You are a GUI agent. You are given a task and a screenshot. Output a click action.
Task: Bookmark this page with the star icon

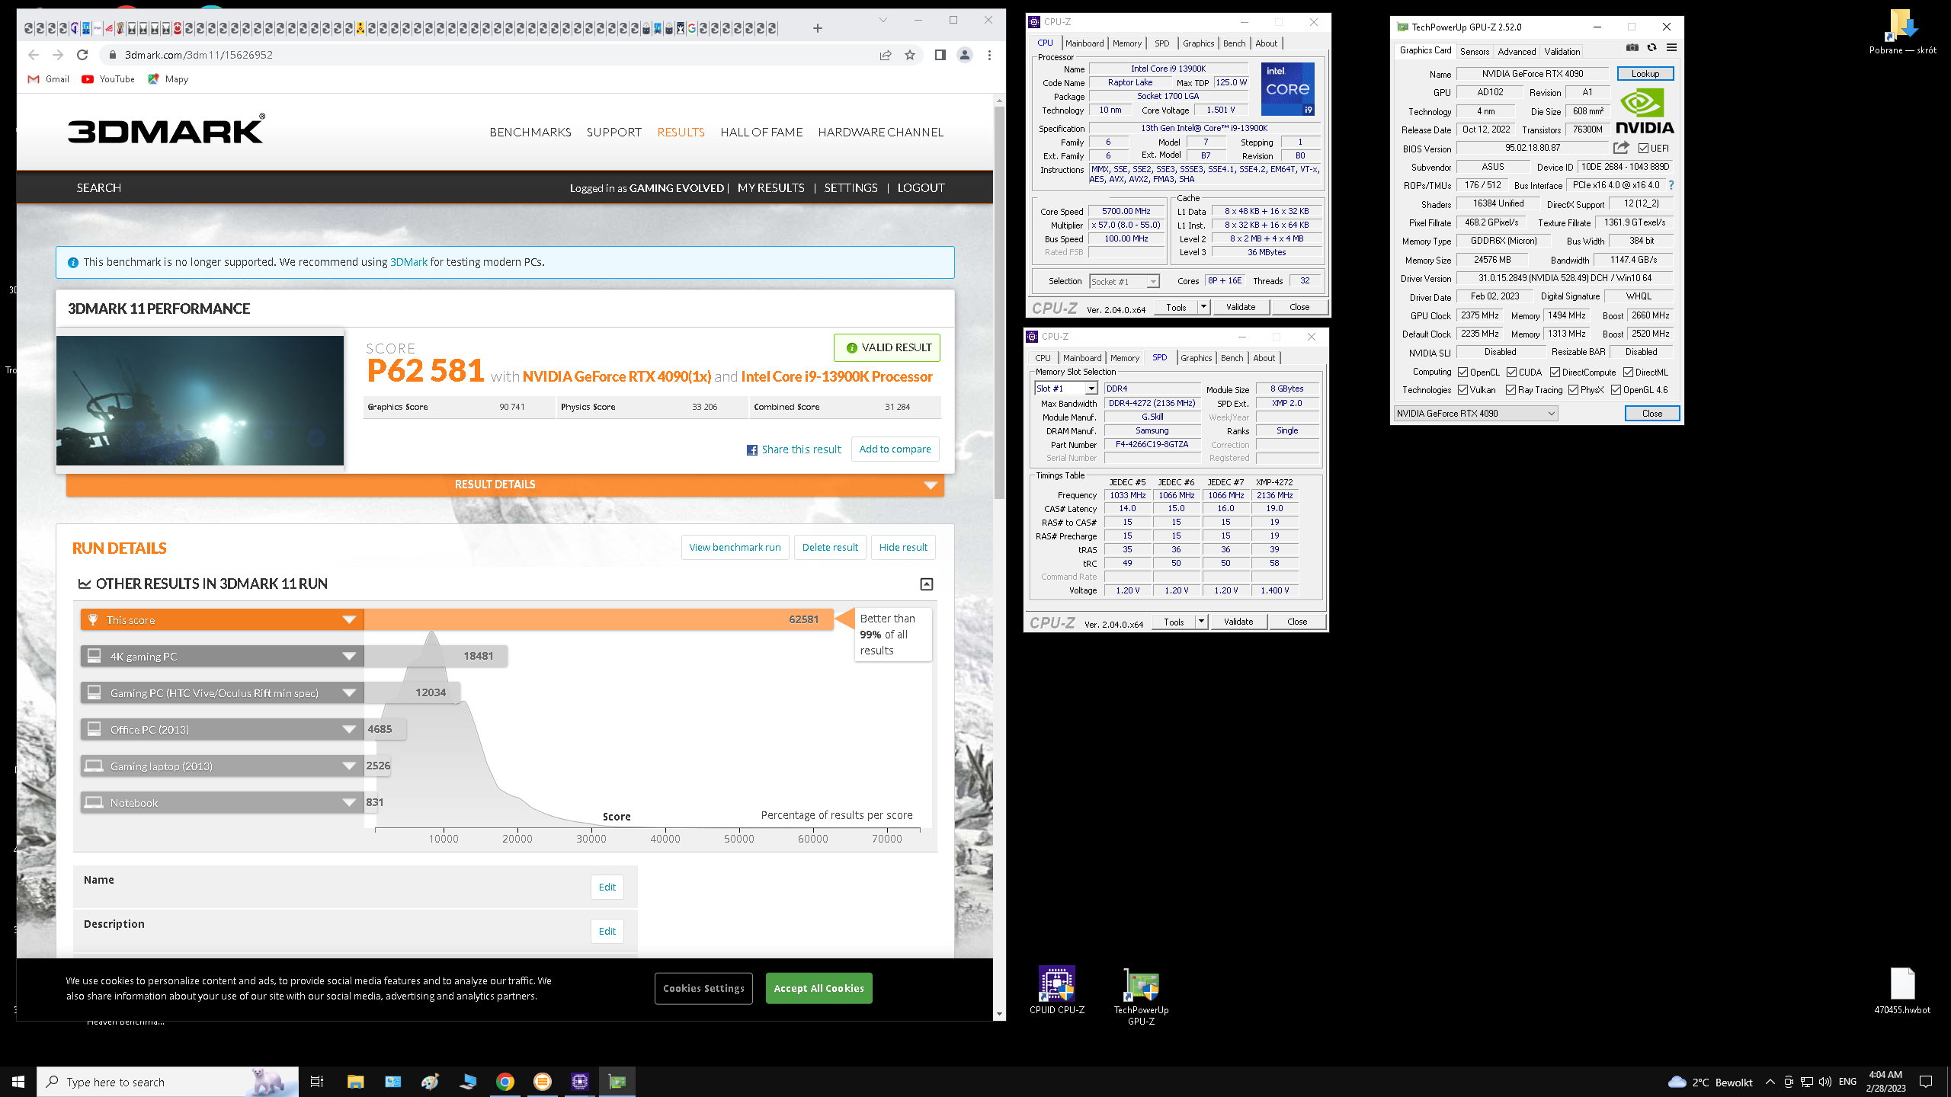pyautogui.click(x=910, y=55)
